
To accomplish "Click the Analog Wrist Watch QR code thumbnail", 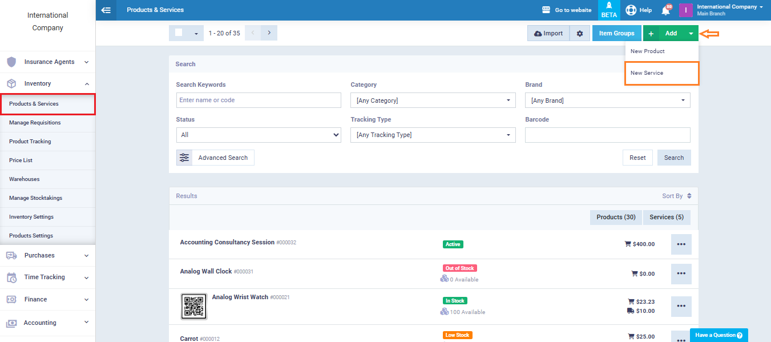I will point(194,307).
